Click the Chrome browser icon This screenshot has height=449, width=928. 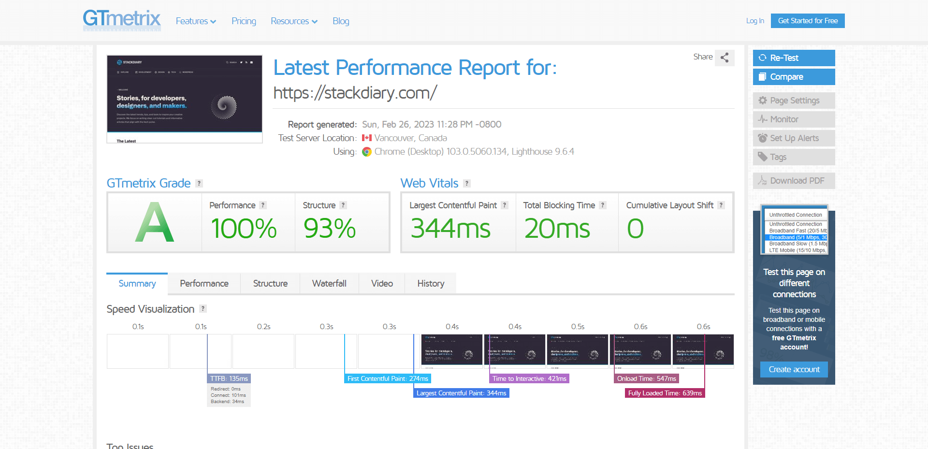(x=367, y=152)
